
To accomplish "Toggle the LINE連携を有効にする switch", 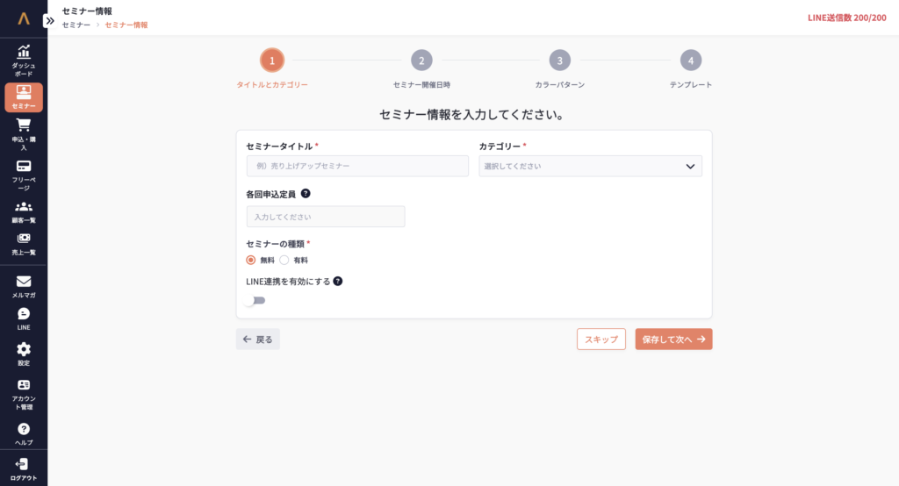I will coord(255,301).
